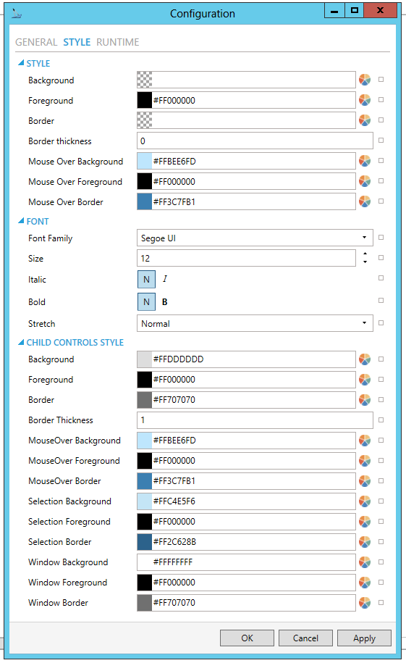This screenshot has width=406, height=663.
Task: Open color wheel for Style Foreground
Action: (365, 100)
